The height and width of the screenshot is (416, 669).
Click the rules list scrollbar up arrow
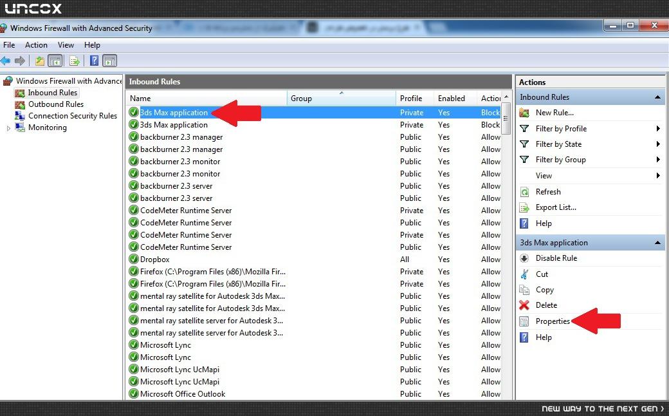tap(506, 97)
